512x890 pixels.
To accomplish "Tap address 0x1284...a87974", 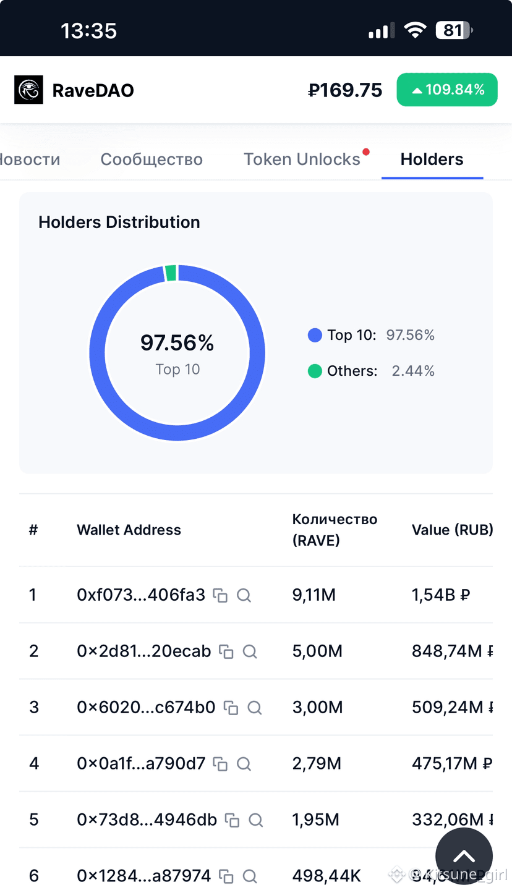I will (x=144, y=876).
